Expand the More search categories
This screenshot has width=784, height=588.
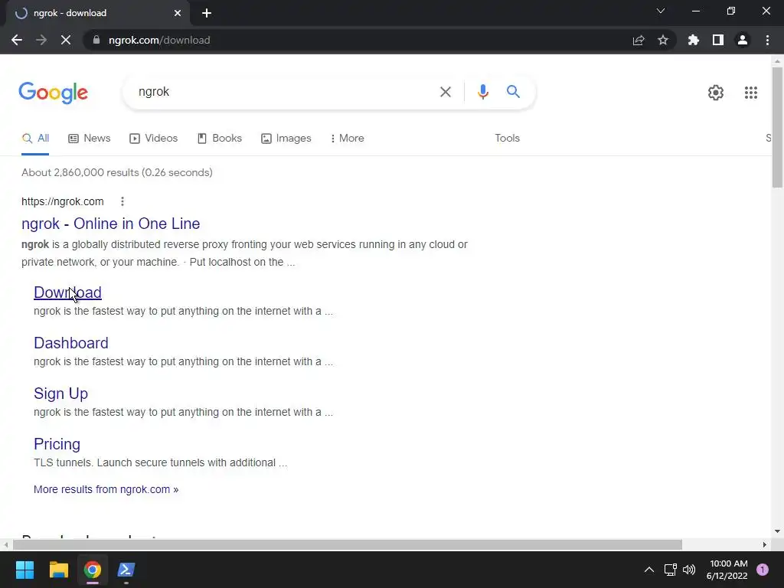347,139
